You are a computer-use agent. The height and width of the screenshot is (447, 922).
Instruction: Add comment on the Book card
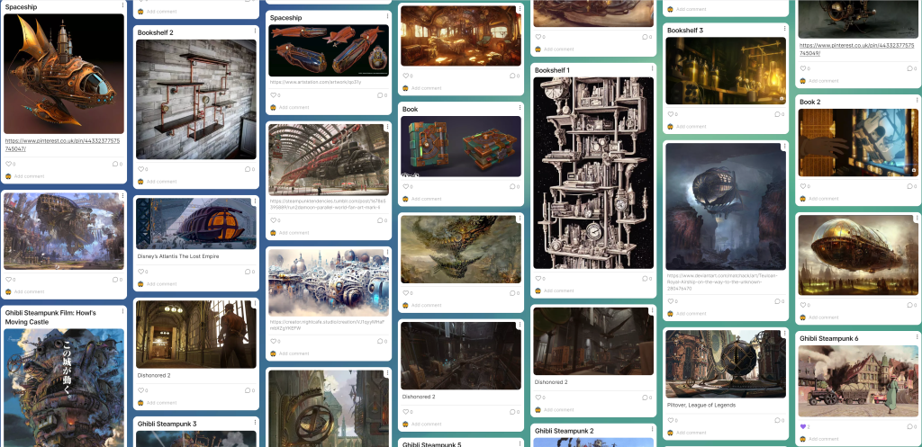(x=424, y=199)
